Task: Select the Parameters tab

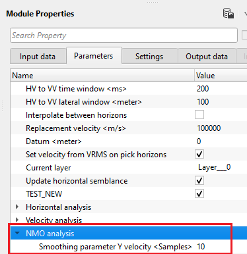Action: coord(94,56)
